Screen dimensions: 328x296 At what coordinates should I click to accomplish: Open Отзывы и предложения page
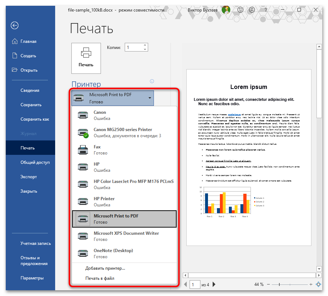coord(30,261)
